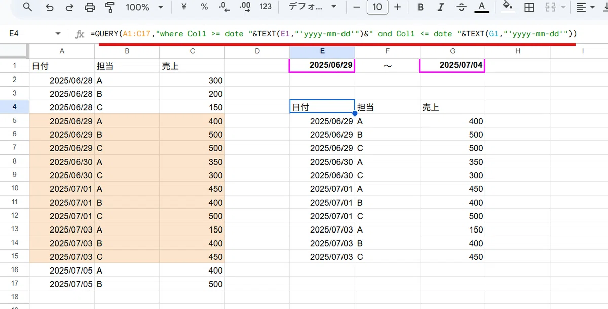The height and width of the screenshot is (309, 608).
Task: Open the horizontal align dropdown
Action: [585, 7]
